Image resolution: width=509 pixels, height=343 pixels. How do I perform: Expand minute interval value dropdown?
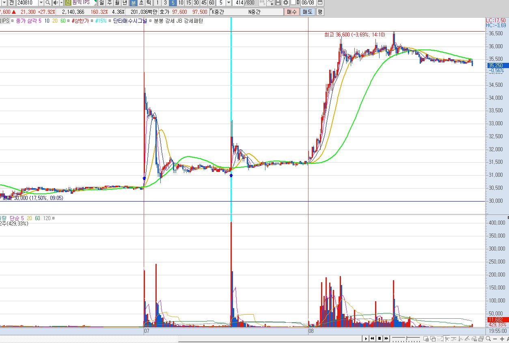tap(229, 3)
